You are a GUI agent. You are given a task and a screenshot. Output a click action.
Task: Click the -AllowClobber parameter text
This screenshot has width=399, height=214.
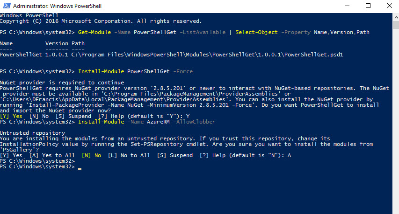click(194, 122)
